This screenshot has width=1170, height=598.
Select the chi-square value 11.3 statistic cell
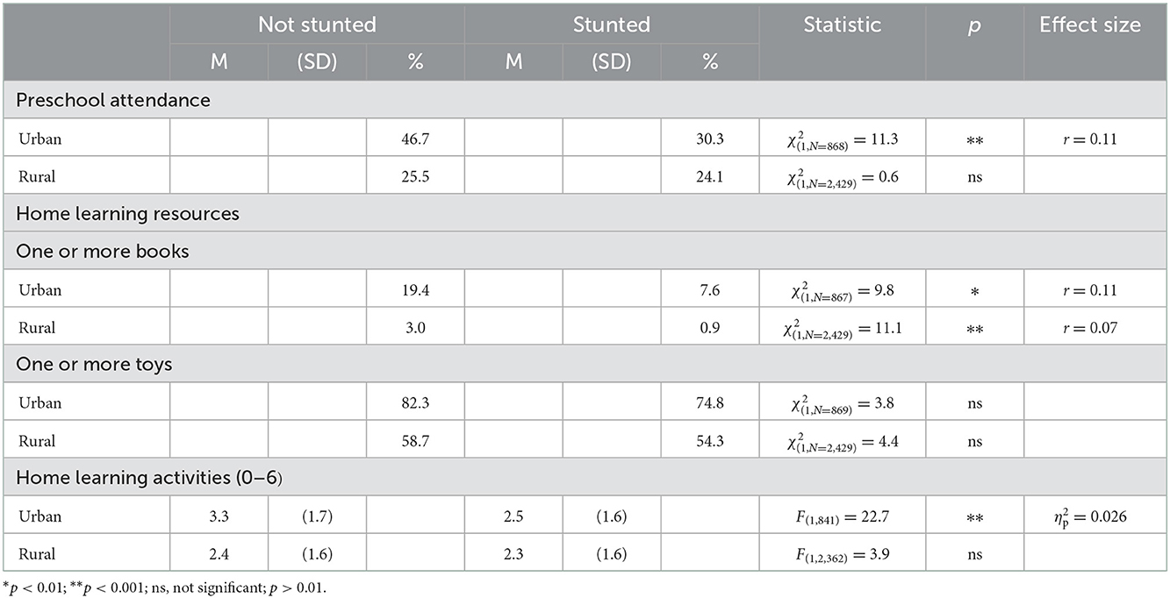point(842,139)
